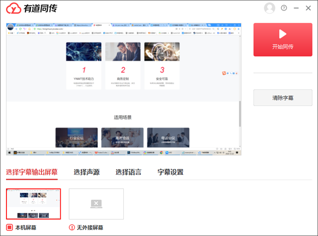The height and width of the screenshot is (236, 318).
Task: Click the 有道同传 cloud logo
Action: [x=13, y=8]
